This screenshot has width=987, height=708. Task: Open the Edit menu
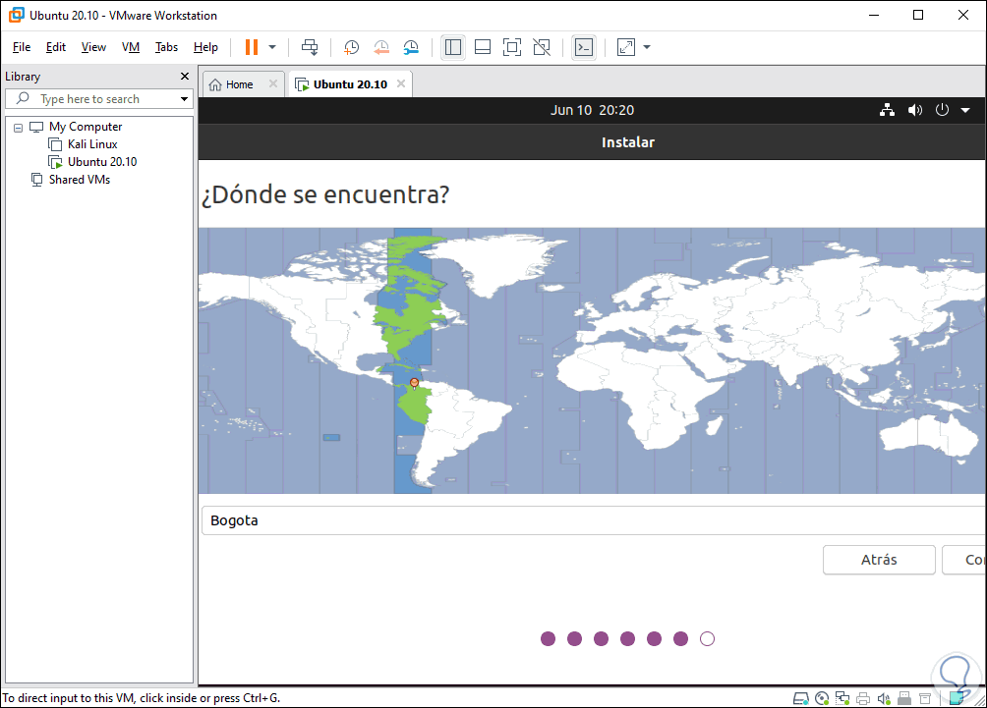[55, 47]
